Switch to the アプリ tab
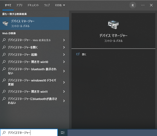This screenshot has height=136, width=157. 19,5
